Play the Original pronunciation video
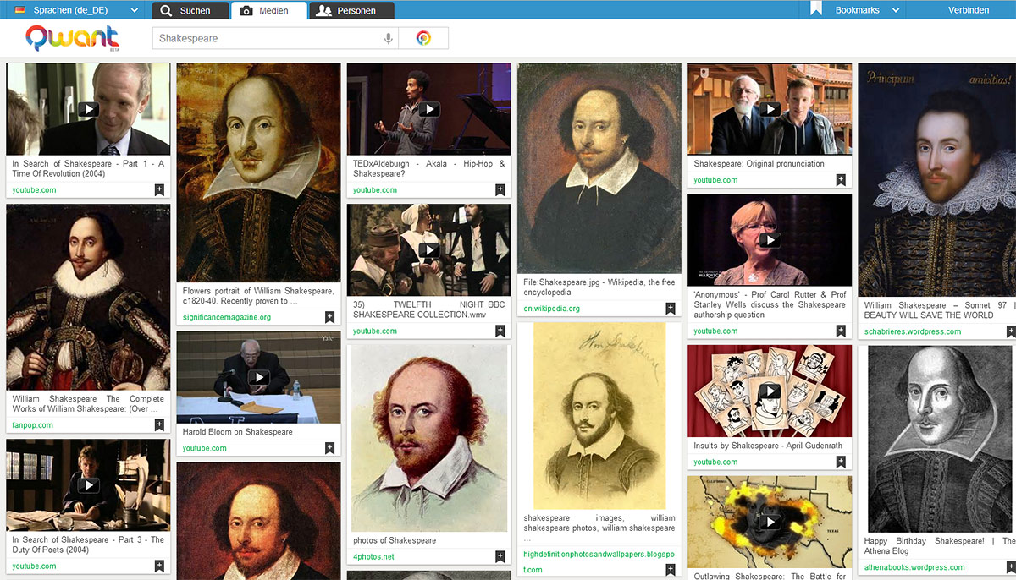The height and width of the screenshot is (580, 1016). pyautogui.click(x=770, y=109)
